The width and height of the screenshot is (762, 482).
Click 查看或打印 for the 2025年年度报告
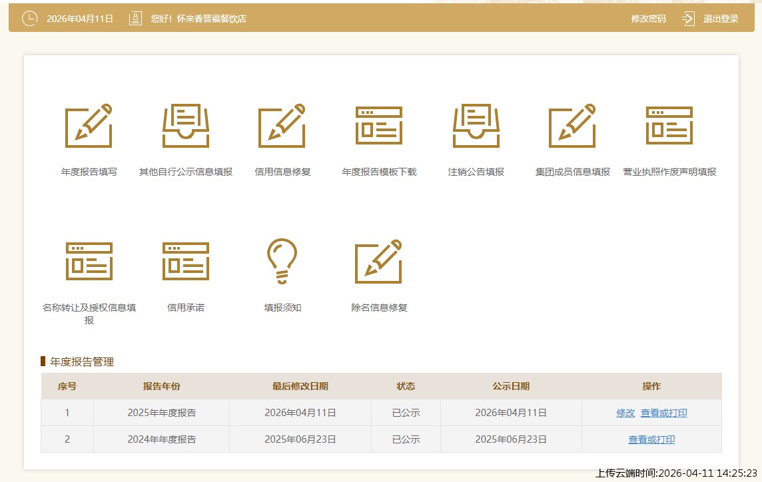(663, 413)
